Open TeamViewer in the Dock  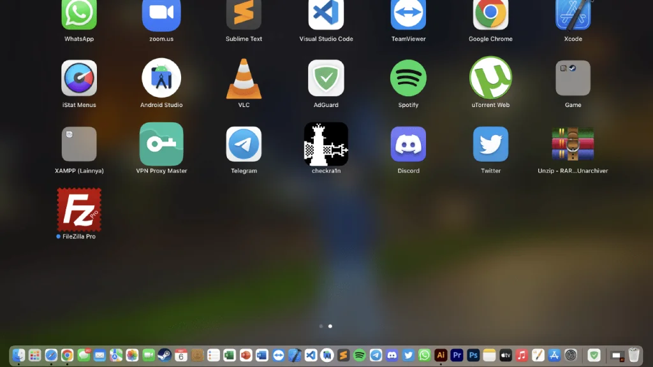click(278, 356)
